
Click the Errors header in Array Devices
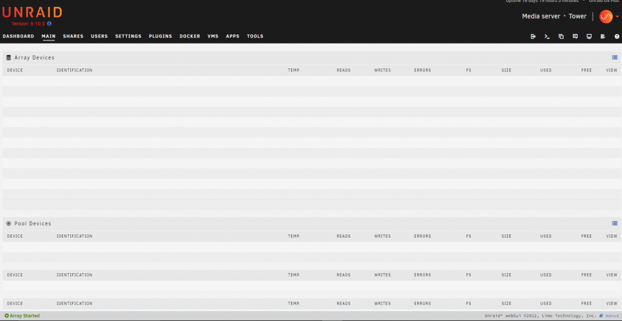click(422, 70)
